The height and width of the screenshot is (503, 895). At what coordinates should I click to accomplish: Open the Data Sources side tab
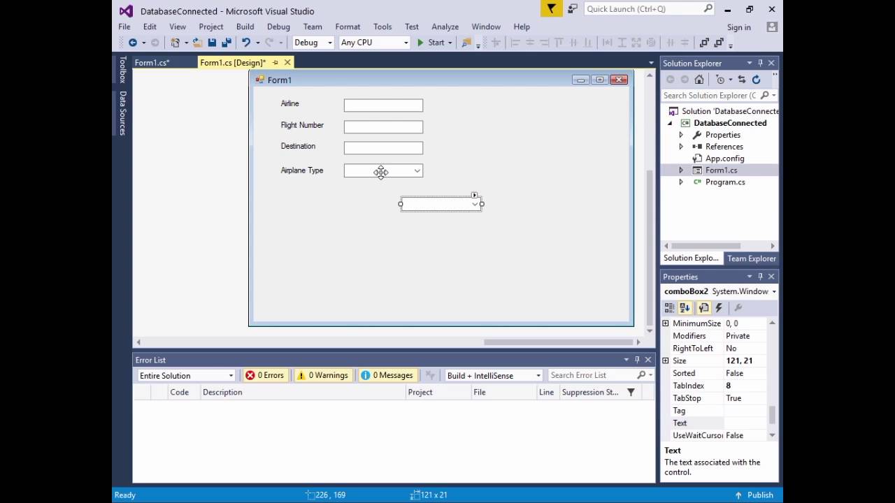[x=122, y=112]
